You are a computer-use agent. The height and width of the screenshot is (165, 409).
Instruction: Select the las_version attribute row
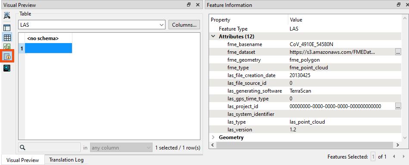[305, 130]
